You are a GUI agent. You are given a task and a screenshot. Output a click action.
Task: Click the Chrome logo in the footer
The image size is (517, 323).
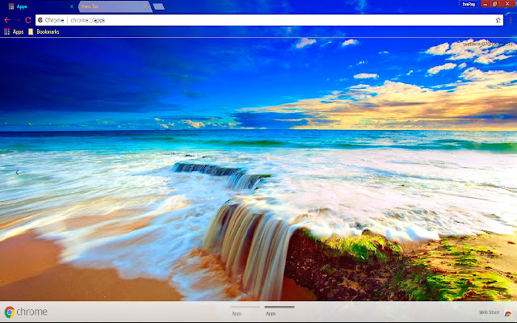[x=26, y=312]
